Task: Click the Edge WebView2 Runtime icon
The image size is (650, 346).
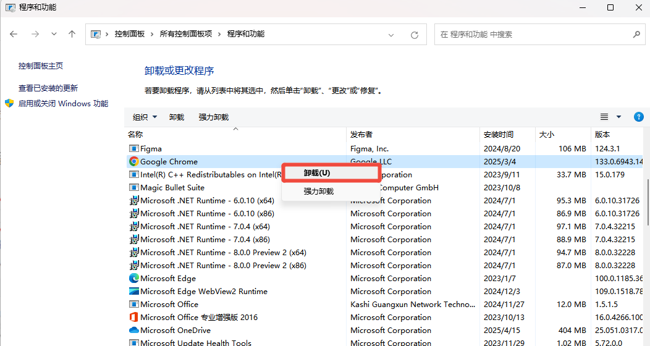Action: 133,291
